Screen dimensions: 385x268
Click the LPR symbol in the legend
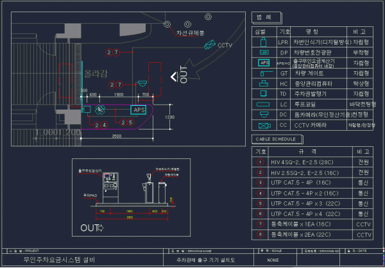[264, 42]
